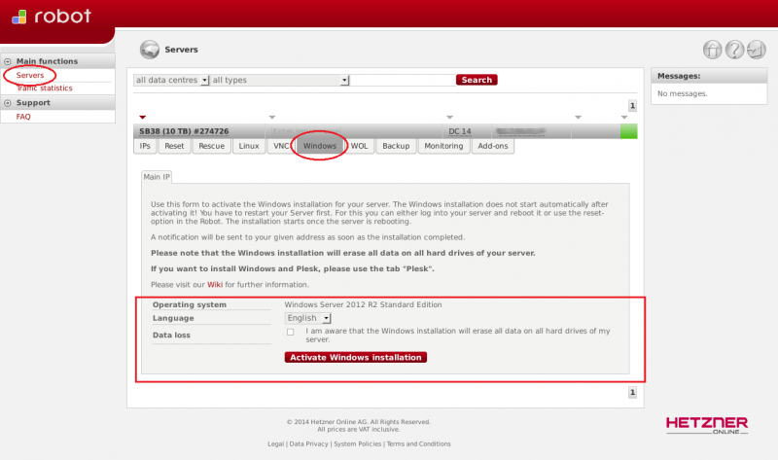Open the Data Privacy footer link
This screenshot has height=460, width=778.
(308, 444)
